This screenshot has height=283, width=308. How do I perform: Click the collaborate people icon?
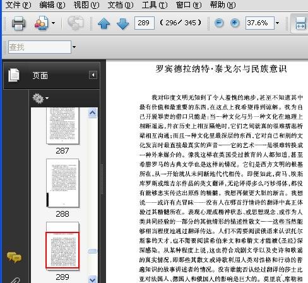42,23
